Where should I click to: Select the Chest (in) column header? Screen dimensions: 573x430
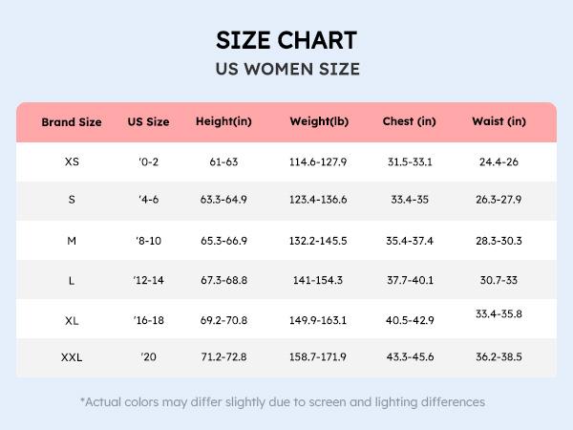409,122
